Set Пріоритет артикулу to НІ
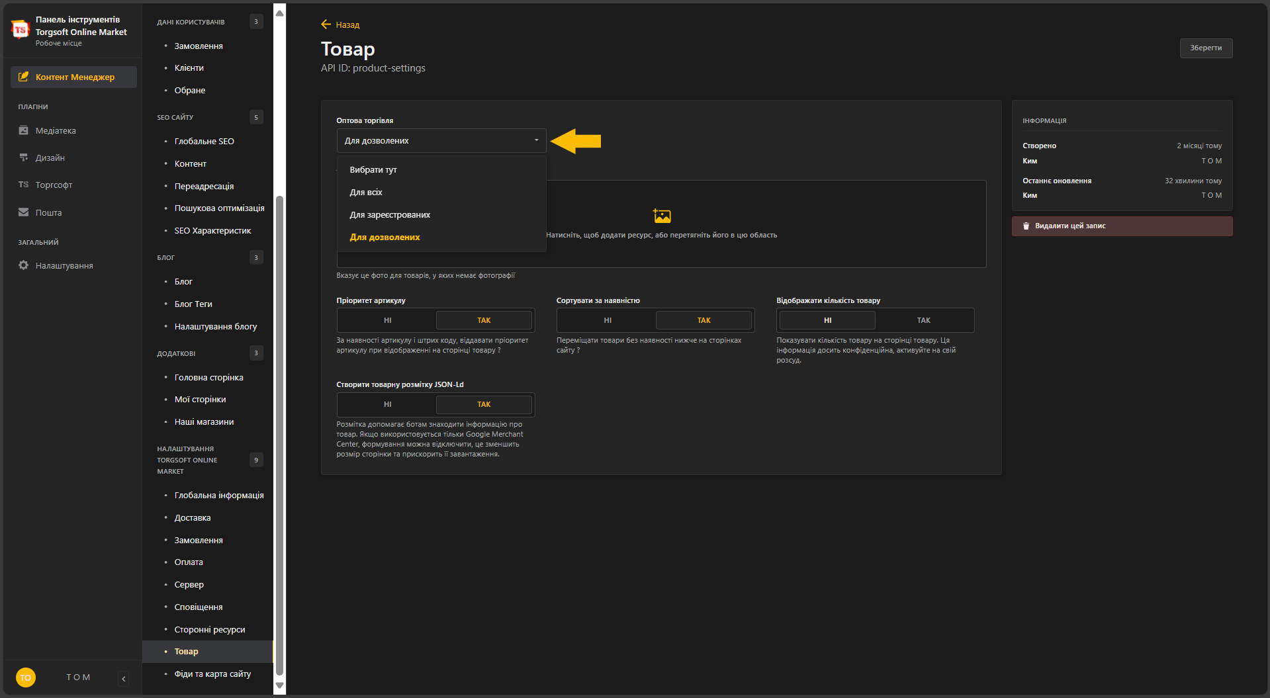The width and height of the screenshot is (1270, 698). (388, 320)
